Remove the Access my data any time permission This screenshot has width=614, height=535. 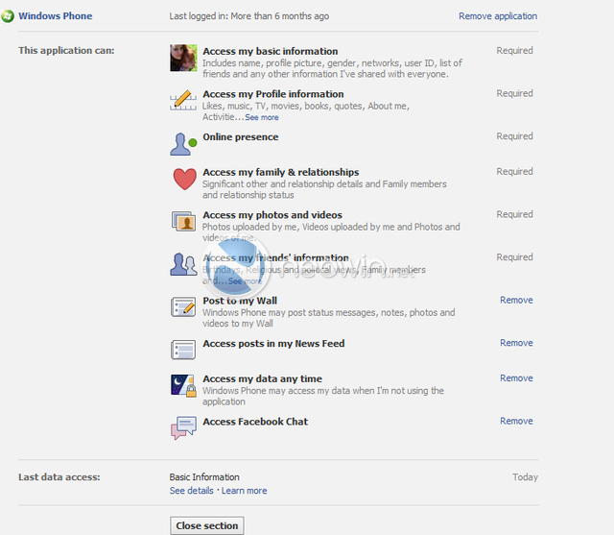(x=516, y=378)
